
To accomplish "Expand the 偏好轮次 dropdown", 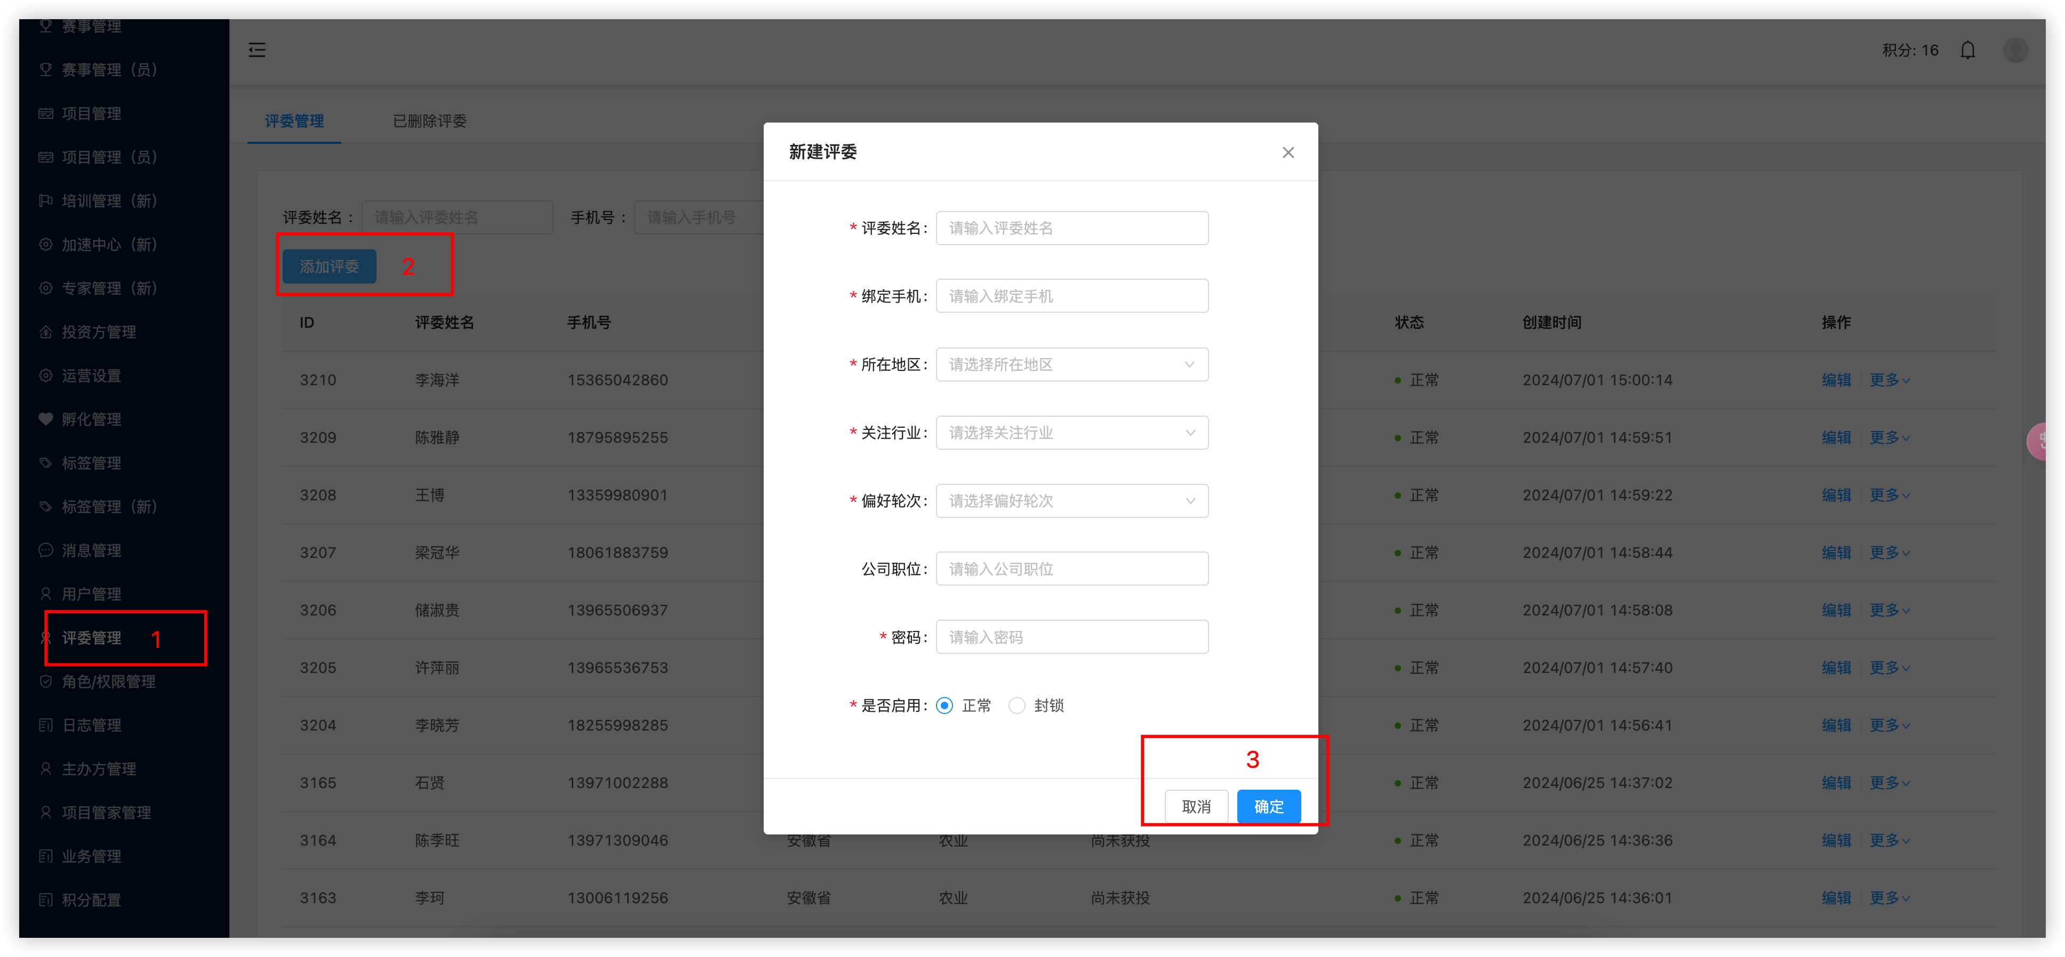I will click(1072, 500).
